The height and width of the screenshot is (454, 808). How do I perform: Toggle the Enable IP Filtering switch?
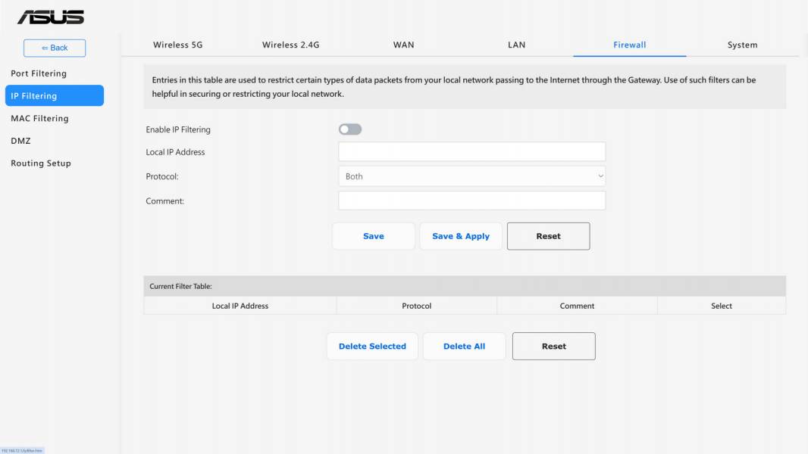point(350,129)
